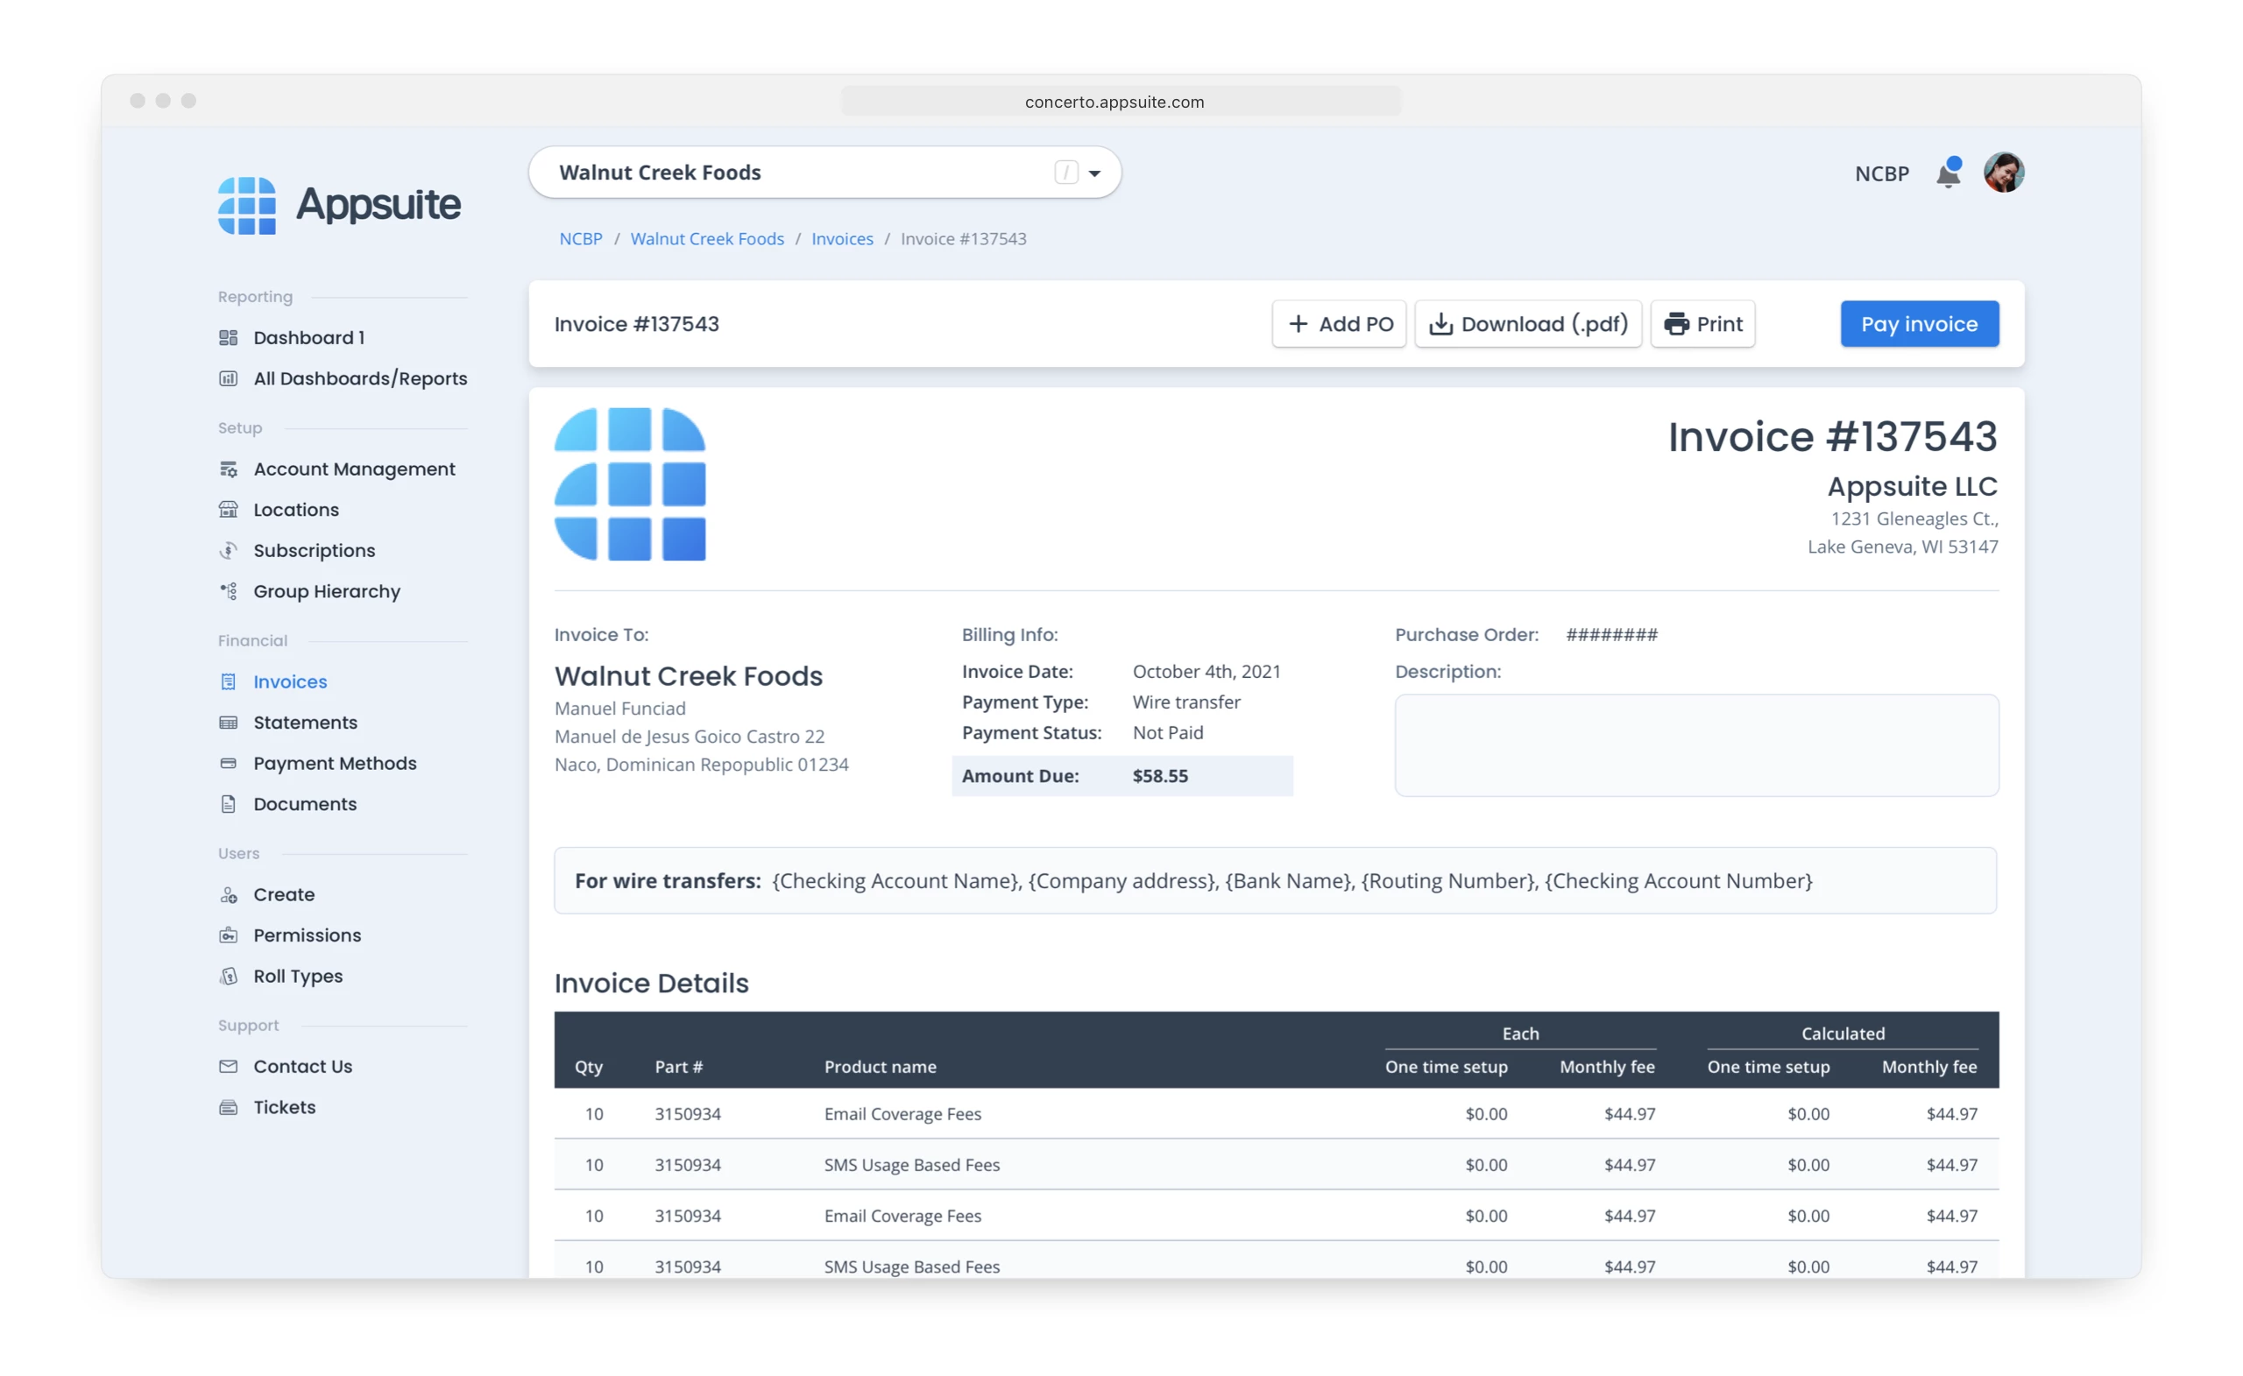Download the invoice as pdf

tap(1527, 324)
